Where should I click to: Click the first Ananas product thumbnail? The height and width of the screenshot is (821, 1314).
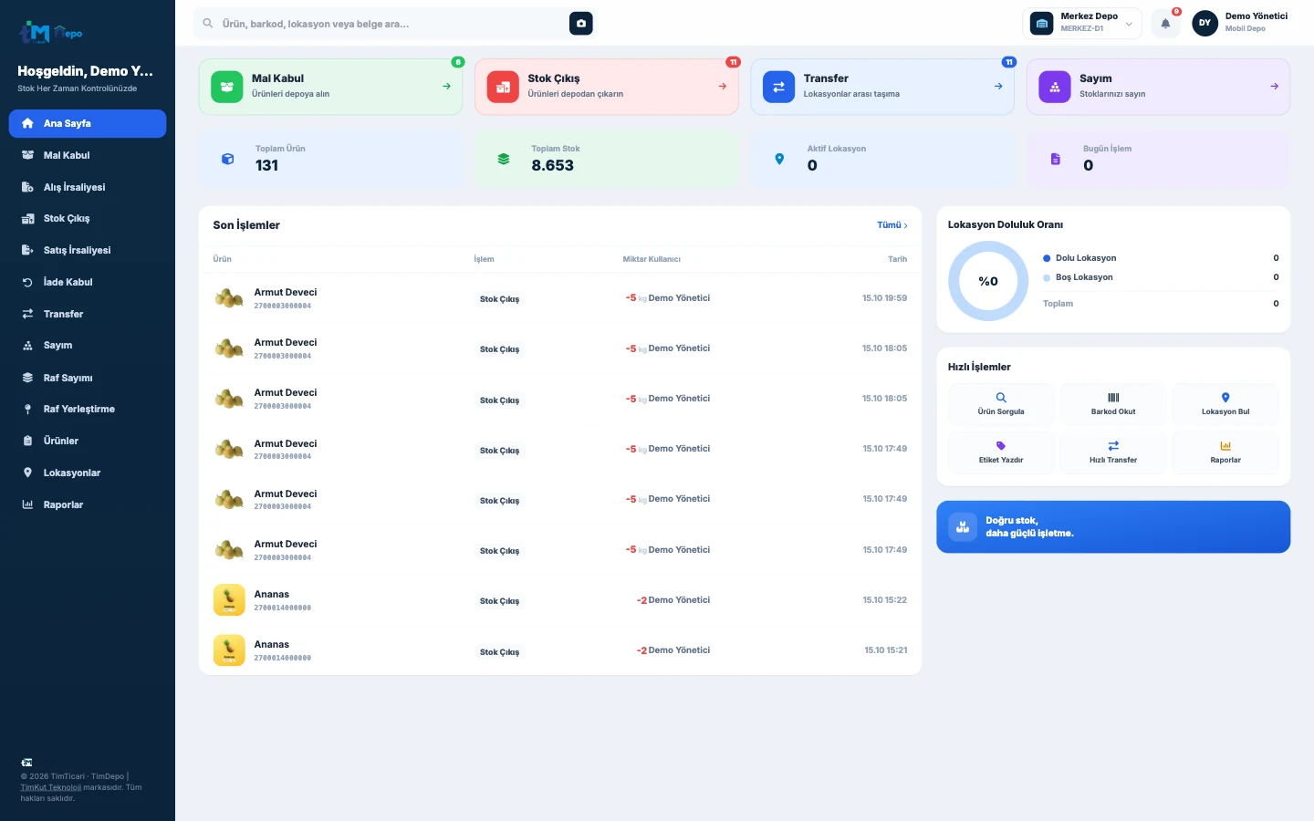click(x=229, y=600)
